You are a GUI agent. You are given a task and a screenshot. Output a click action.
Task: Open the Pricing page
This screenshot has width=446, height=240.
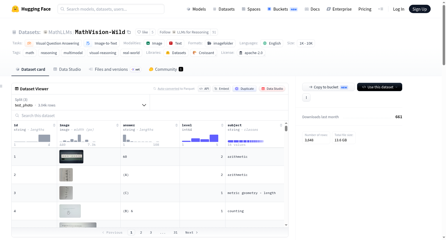click(x=365, y=9)
